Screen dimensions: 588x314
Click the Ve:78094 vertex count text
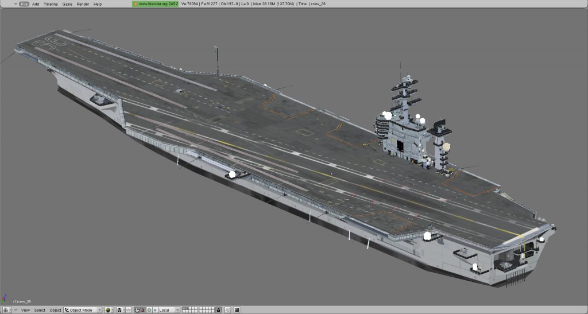click(189, 4)
